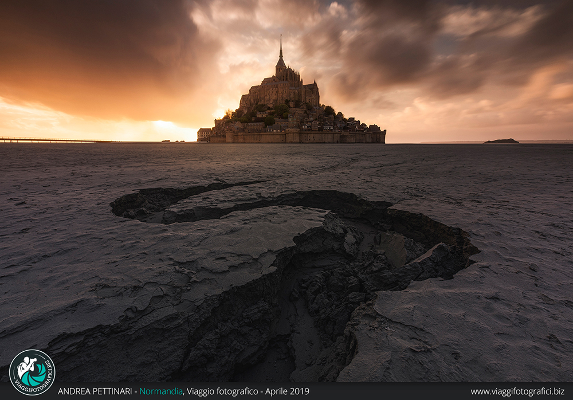Click the abbey spire atop Mont Saint-Michel
Viewport: 573px width, 400px height.
click(x=281, y=49)
